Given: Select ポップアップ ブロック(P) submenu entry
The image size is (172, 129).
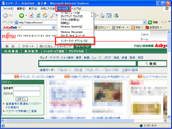Looking at the screenshot, I should (x=76, y=16).
